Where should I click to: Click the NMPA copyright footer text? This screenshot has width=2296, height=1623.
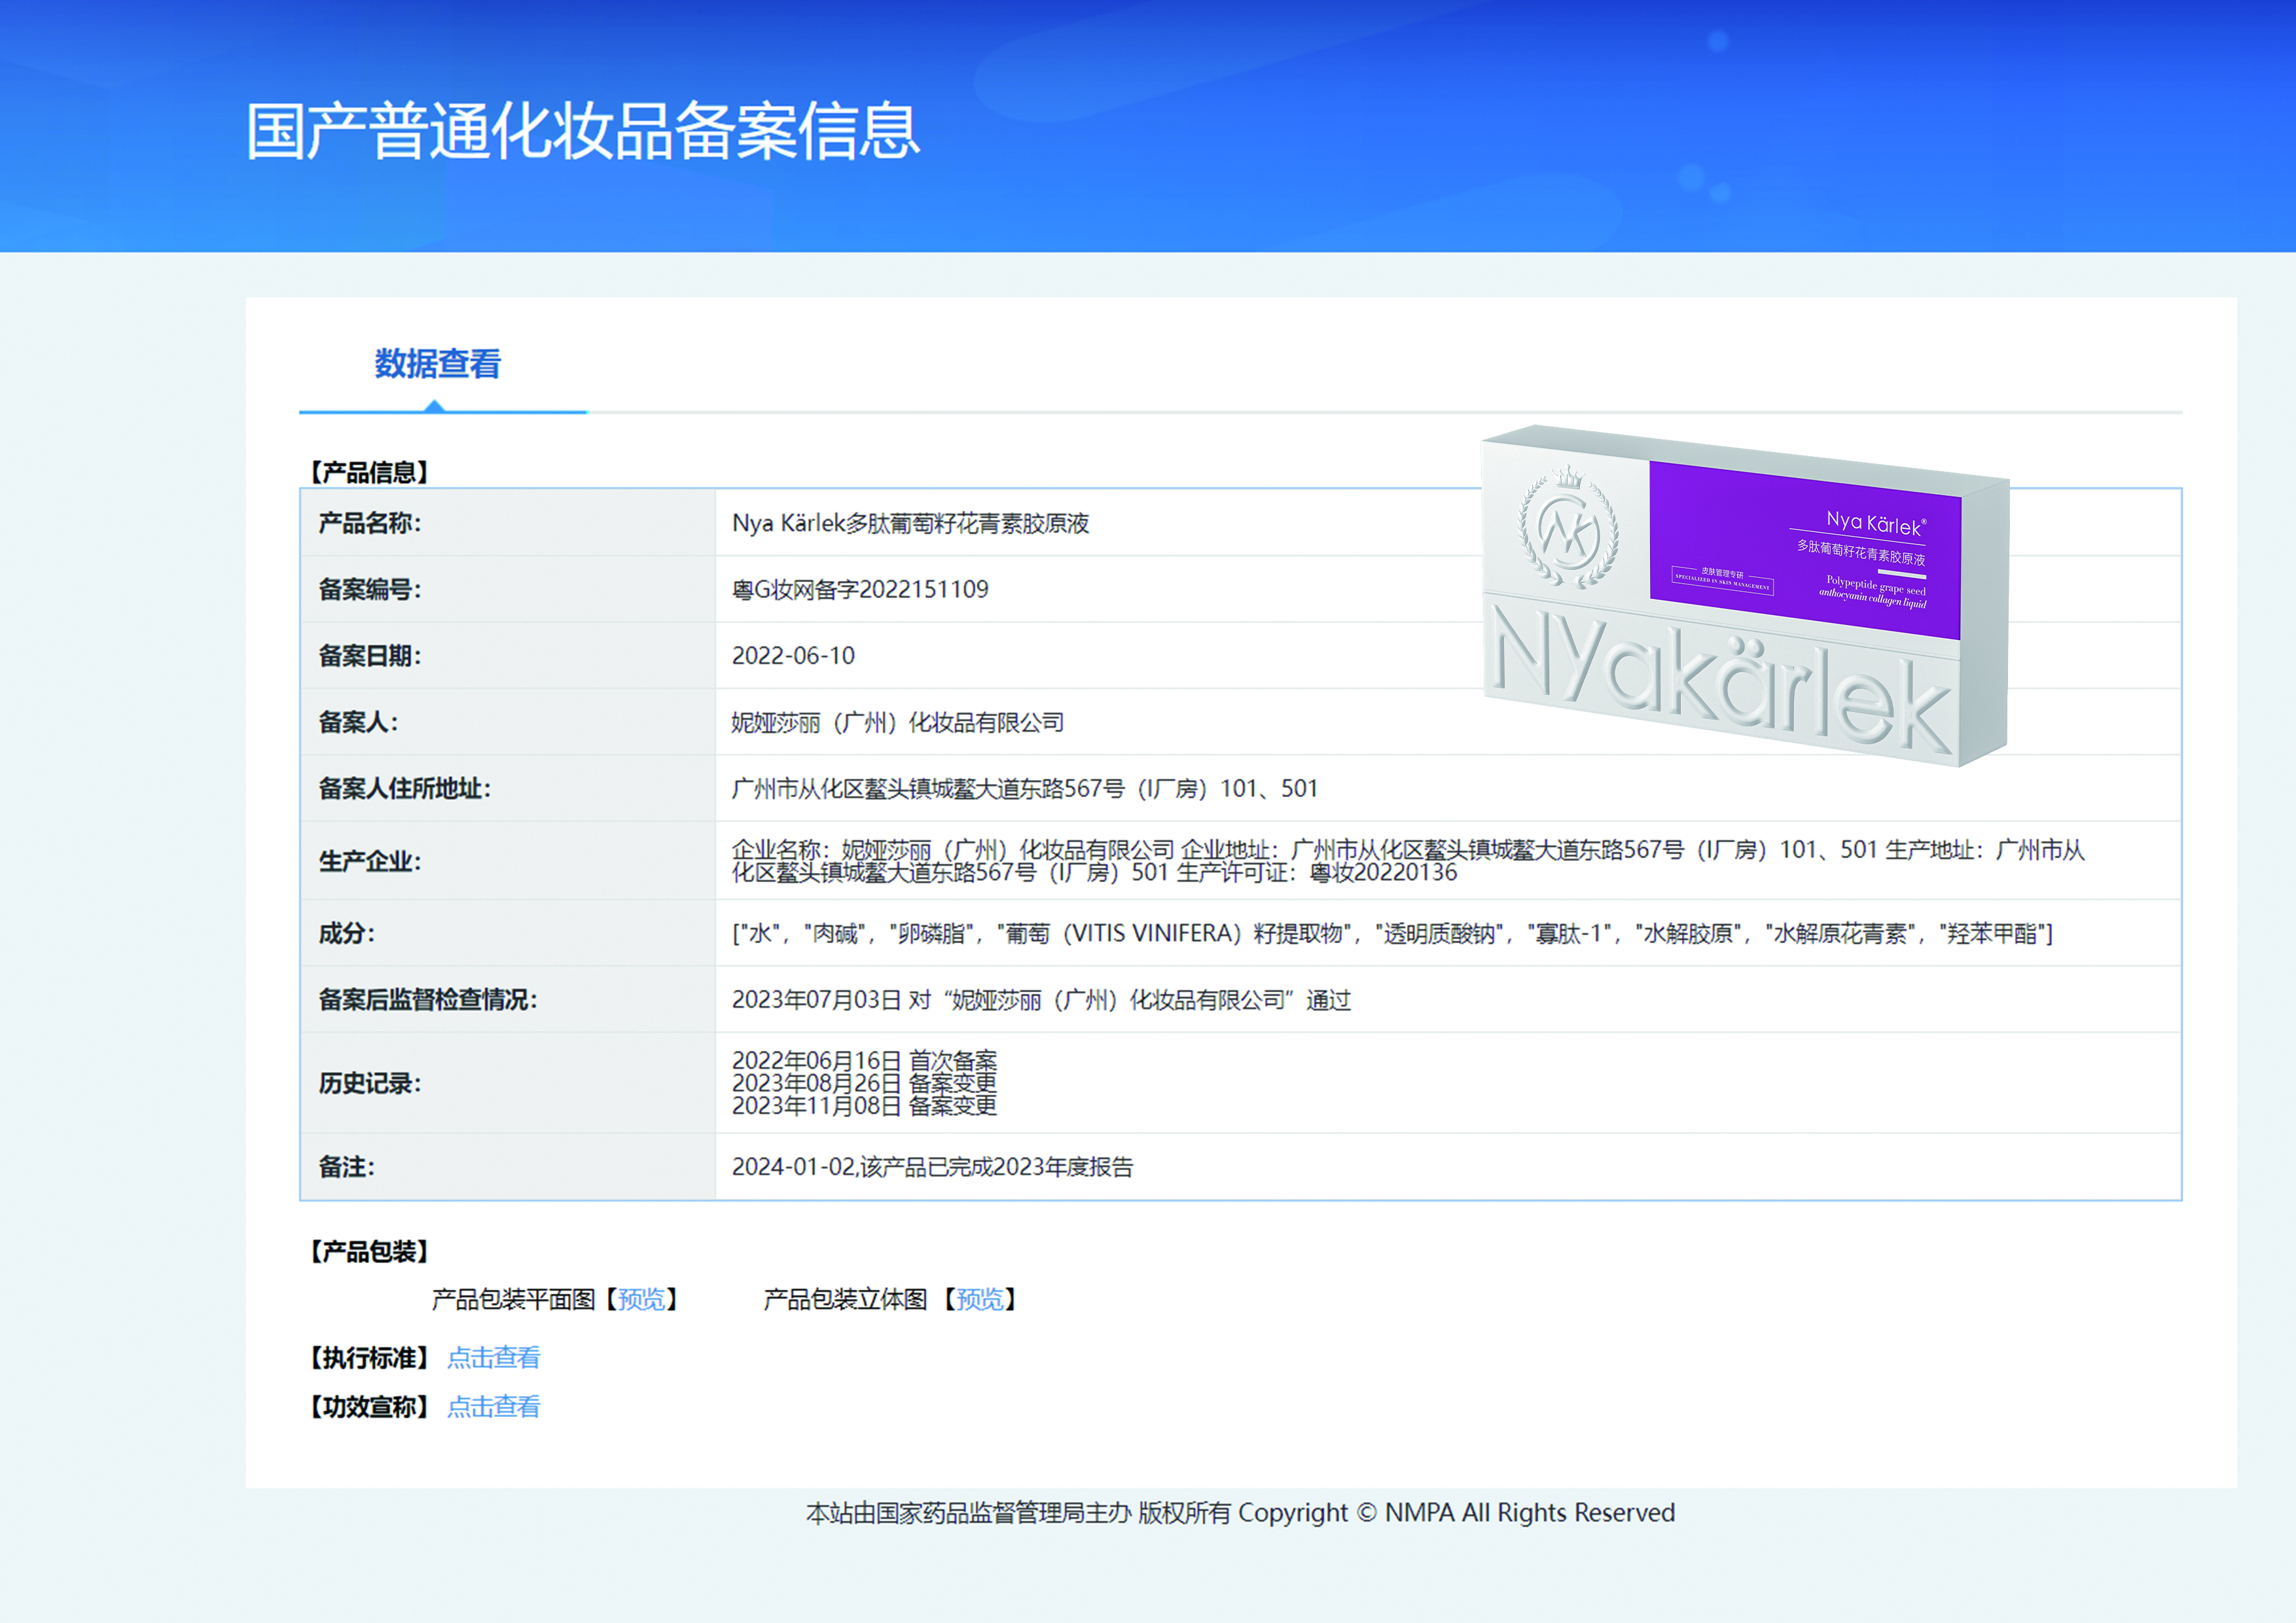click(1240, 1513)
